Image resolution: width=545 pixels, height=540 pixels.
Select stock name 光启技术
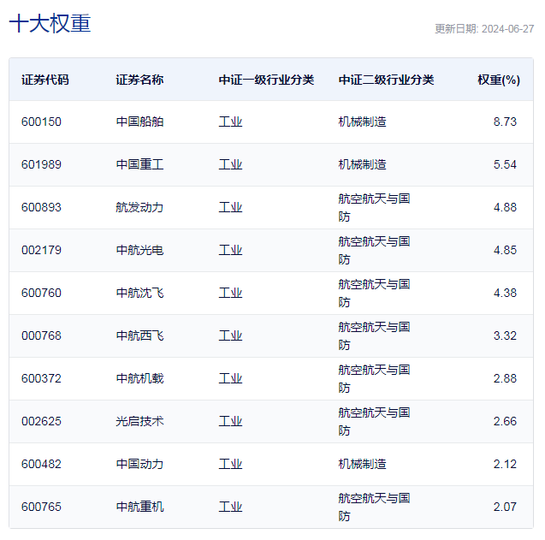click(x=139, y=421)
